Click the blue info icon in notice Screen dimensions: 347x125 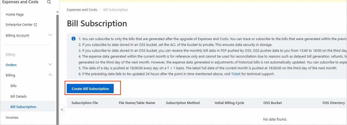(x=73, y=39)
